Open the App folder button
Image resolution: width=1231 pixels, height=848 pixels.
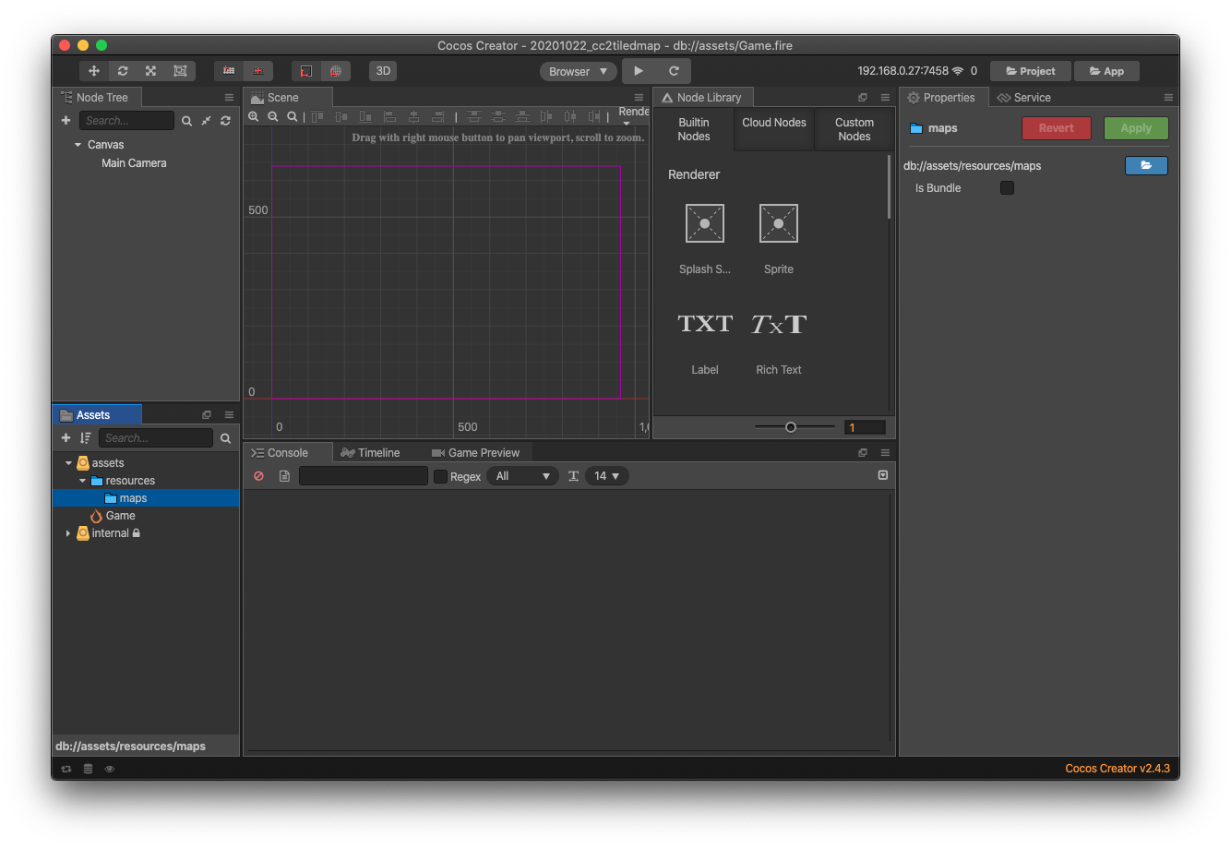1106,71
